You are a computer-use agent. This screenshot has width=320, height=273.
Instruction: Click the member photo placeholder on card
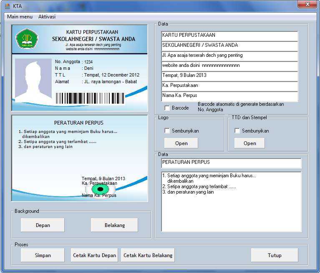pos(33,80)
